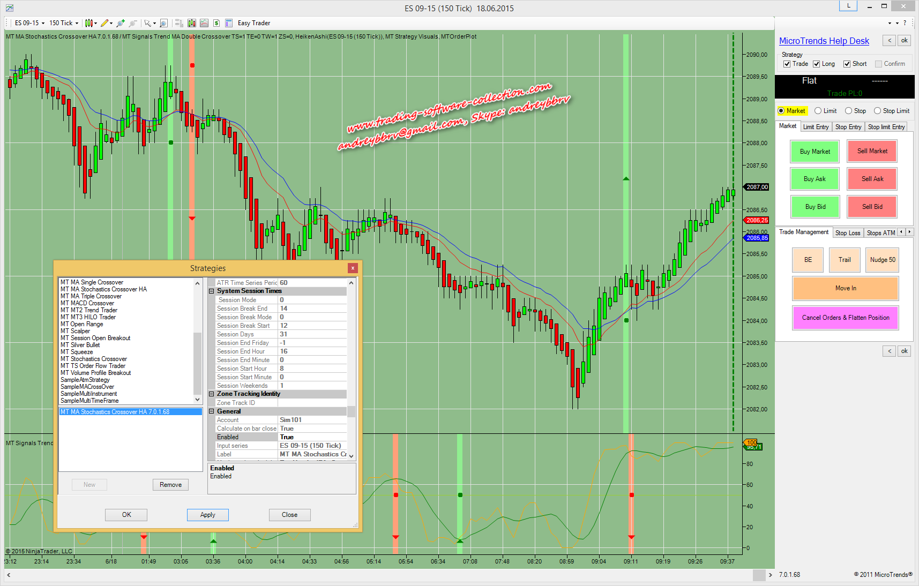Click the zoom frame magnifier icon
The width and height of the screenshot is (919, 586).
[x=164, y=23]
